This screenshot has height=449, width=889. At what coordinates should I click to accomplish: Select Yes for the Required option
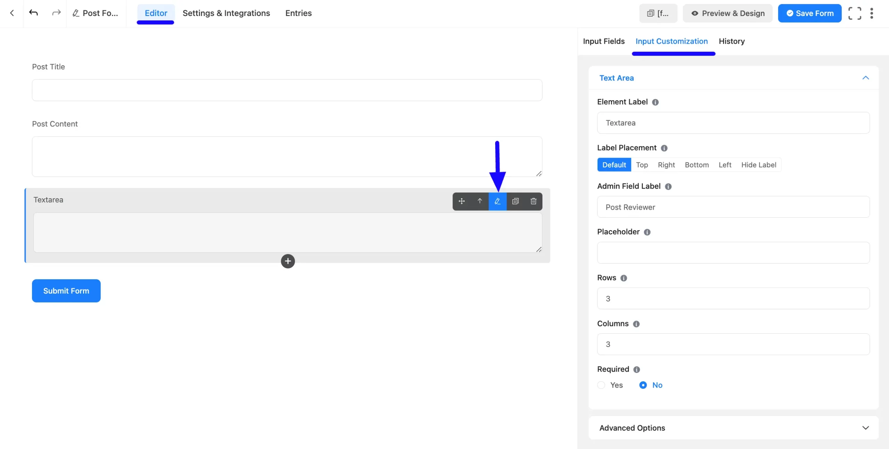point(600,385)
